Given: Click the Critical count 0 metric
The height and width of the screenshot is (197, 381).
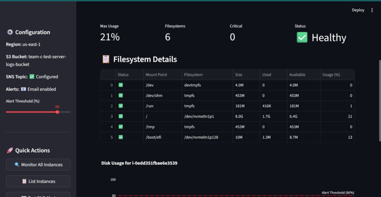Looking at the screenshot, I should point(232,37).
